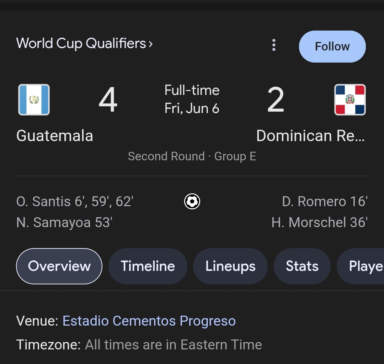Follow the World Cup Qualifiers
This screenshot has height=364, width=384.
pos(332,47)
